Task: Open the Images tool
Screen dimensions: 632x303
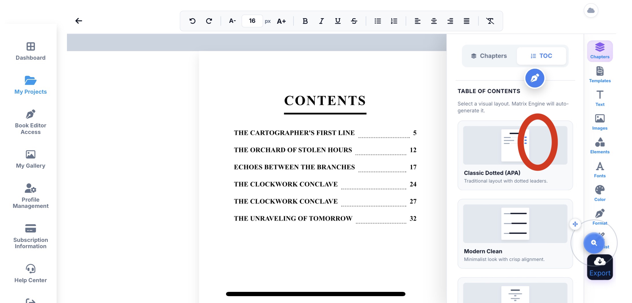Action: coord(600,122)
